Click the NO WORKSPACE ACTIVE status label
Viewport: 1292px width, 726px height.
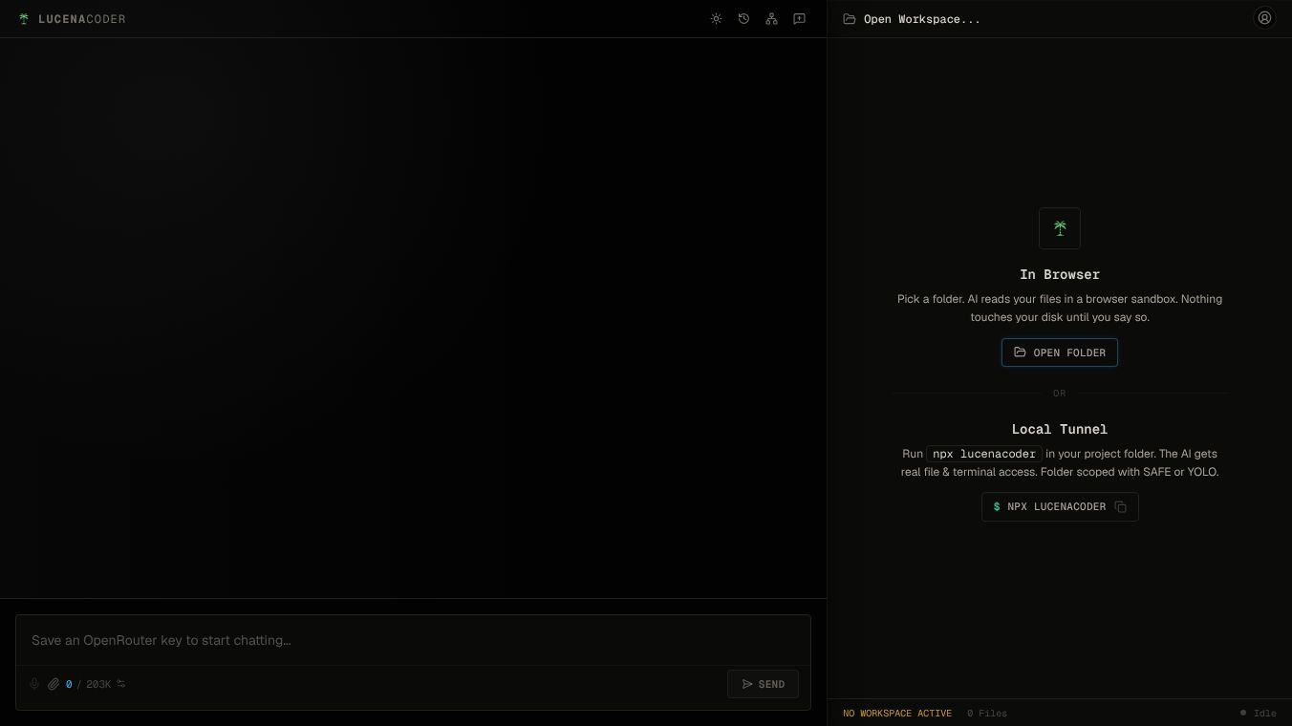(897, 714)
